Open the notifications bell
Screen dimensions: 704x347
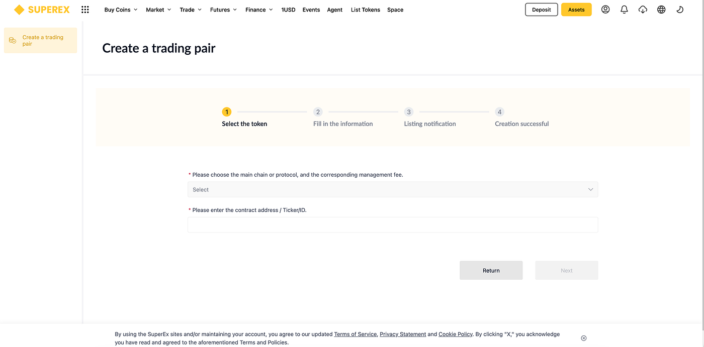pos(624,10)
